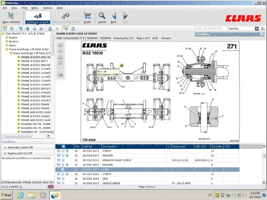
Task: Show info for HEXAGON HEAD SCREW position 12
Action: click(x=63, y=160)
